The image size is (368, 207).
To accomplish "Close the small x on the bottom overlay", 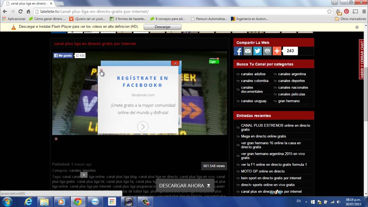I will coord(84,175).
